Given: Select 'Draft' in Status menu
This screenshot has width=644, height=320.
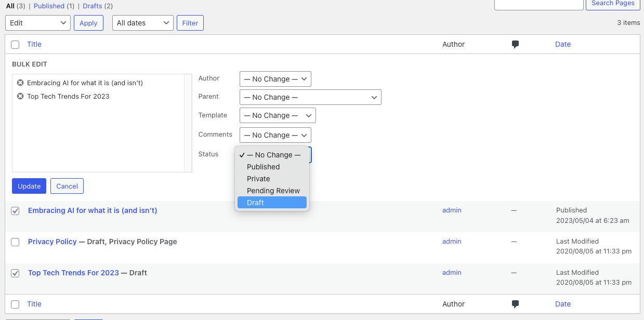Looking at the screenshot, I should [272, 203].
